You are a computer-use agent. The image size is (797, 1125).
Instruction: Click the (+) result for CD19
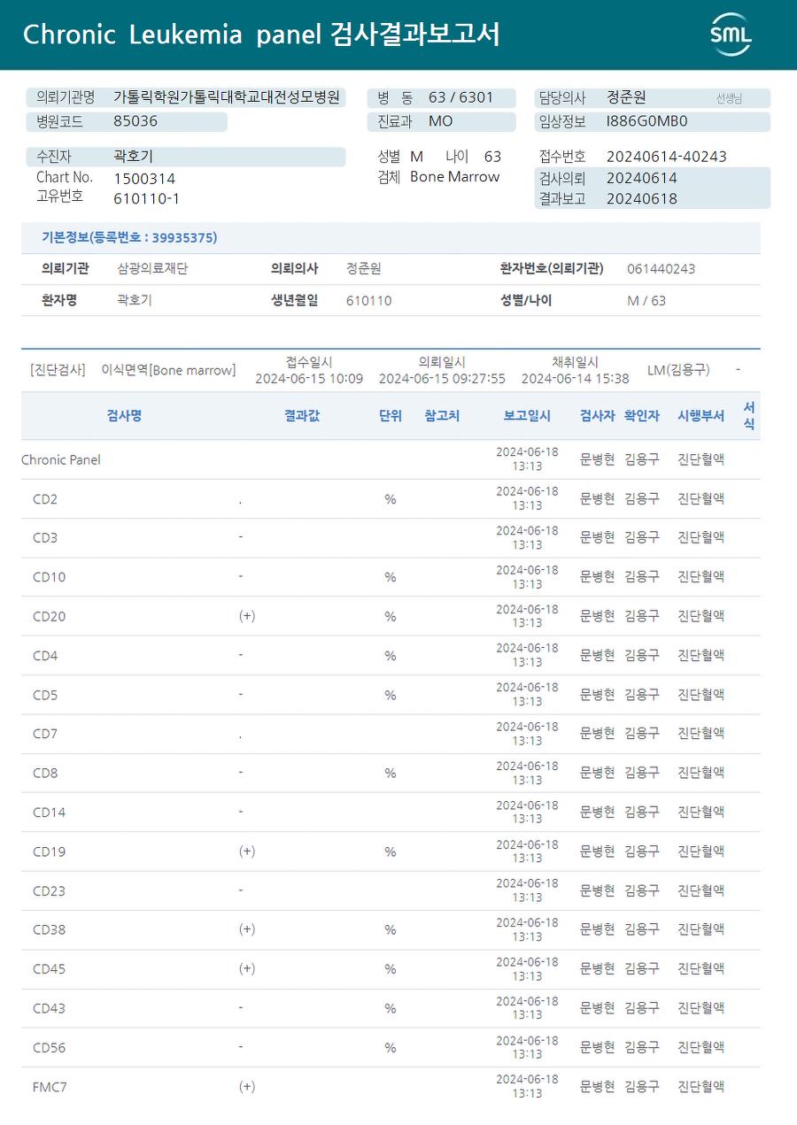tap(247, 851)
